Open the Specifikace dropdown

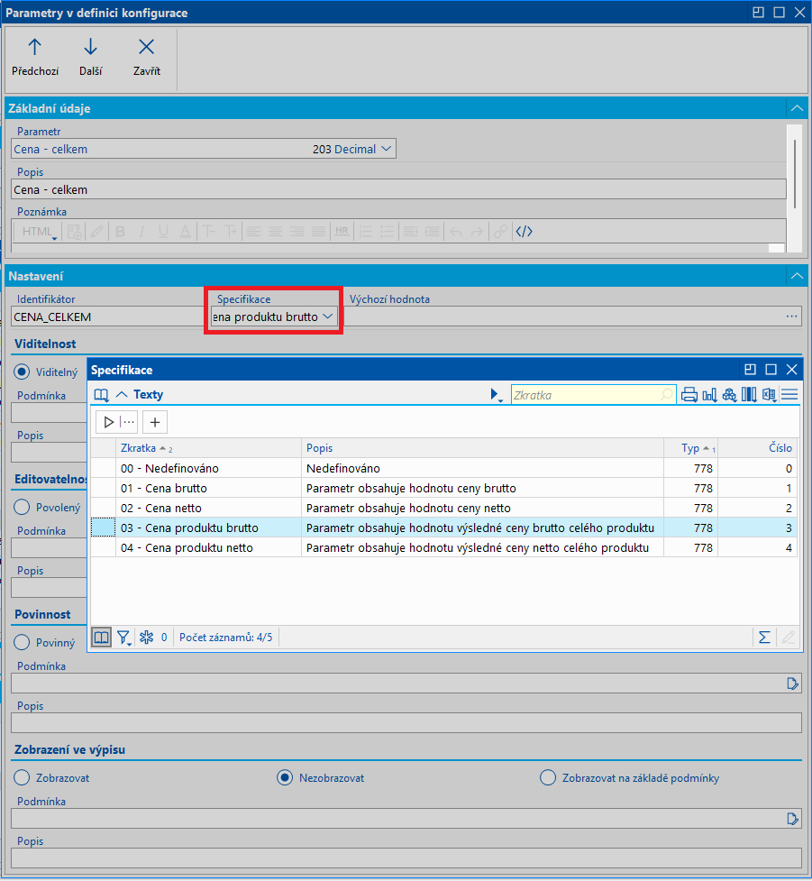(x=328, y=317)
